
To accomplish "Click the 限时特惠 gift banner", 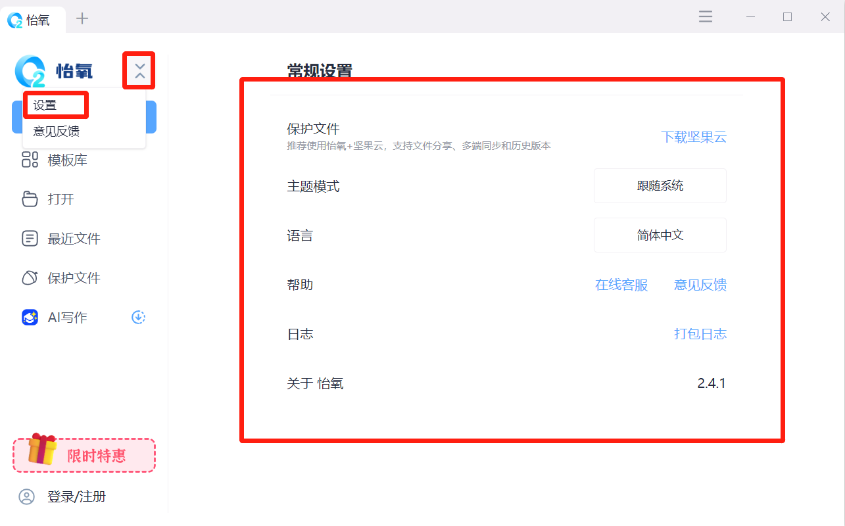I will 84,454.
